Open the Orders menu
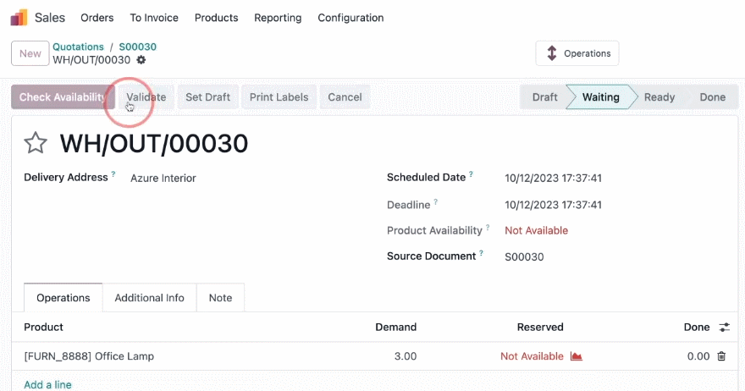The height and width of the screenshot is (391, 745). (97, 18)
